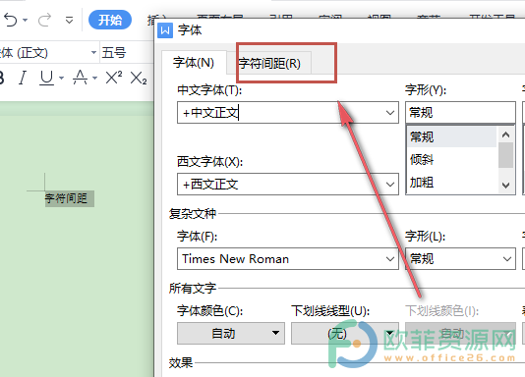This screenshot has height=377, width=525.
Task: Toggle subscript formatting
Action: pos(139,79)
